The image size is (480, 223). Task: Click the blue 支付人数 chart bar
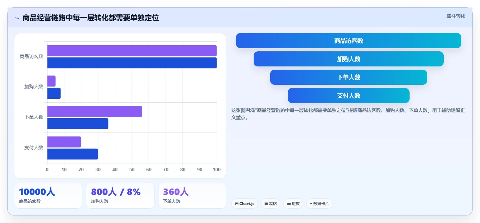tap(73, 154)
